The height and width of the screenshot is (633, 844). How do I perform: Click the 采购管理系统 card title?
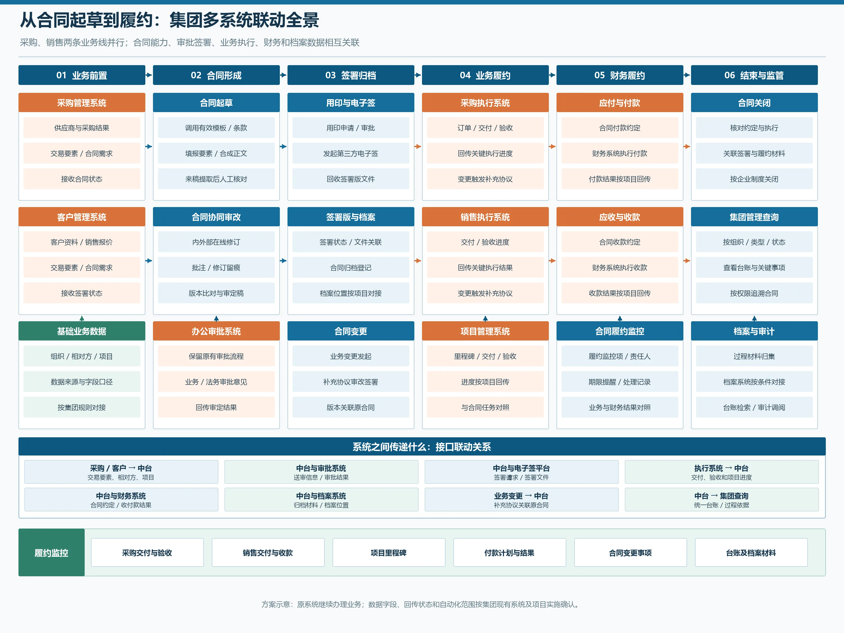(x=82, y=103)
